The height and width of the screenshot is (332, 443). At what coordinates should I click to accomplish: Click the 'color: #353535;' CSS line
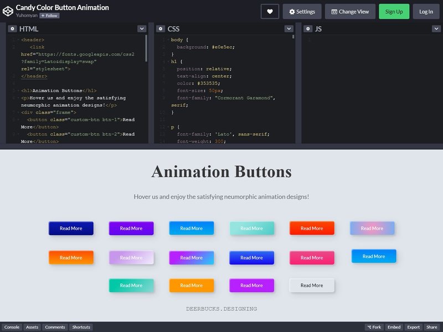[x=198, y=84]
